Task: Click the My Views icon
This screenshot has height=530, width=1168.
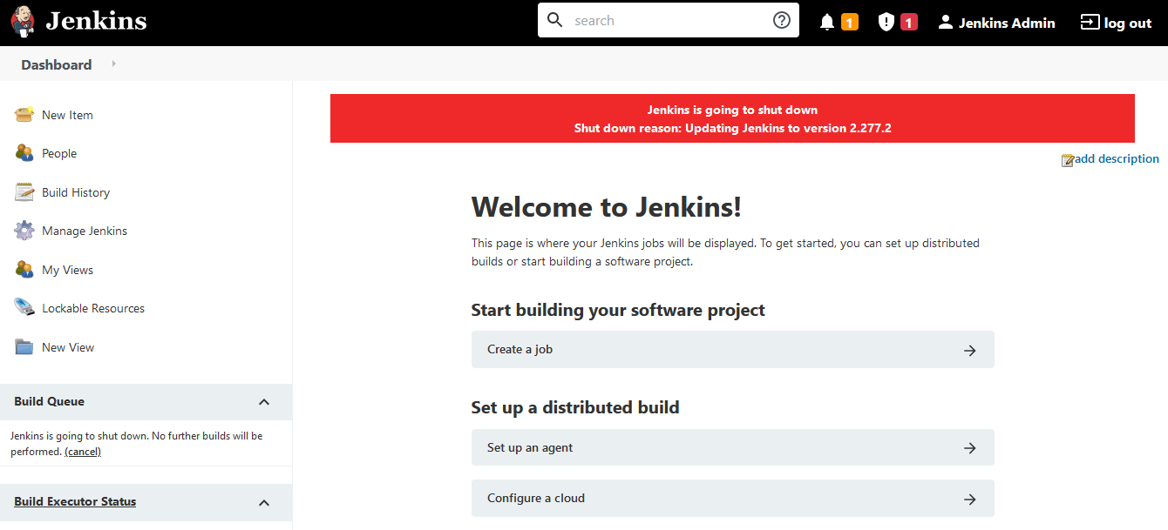Action: click(24, 270)
